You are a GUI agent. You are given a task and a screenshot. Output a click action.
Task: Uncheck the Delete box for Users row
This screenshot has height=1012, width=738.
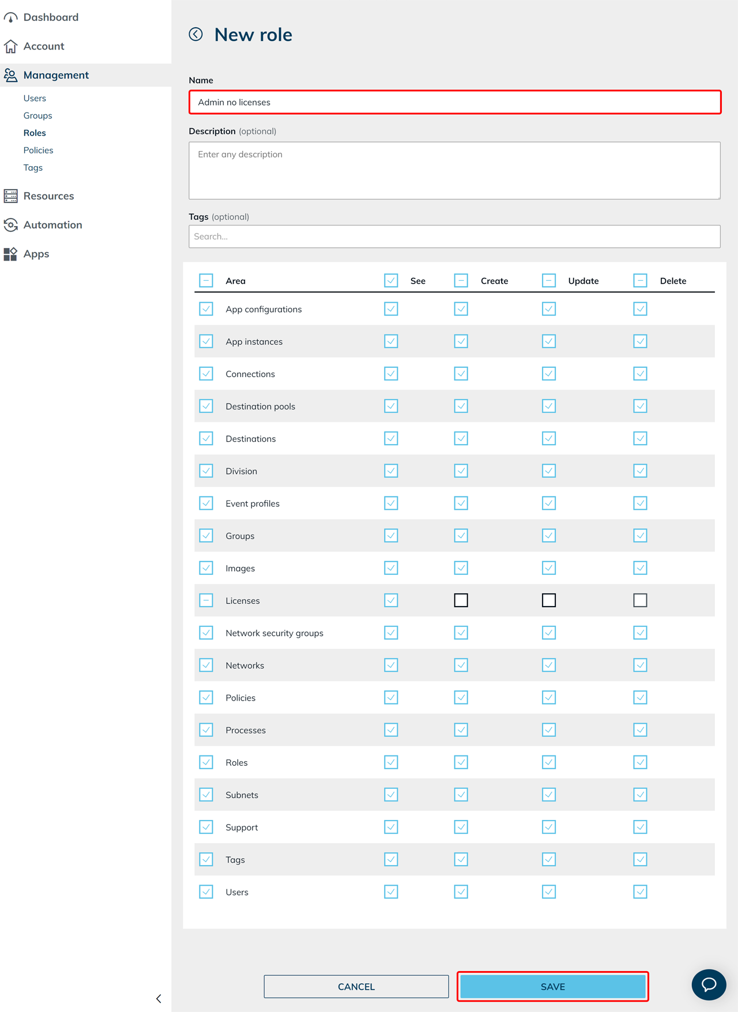(x=640, y=892)
